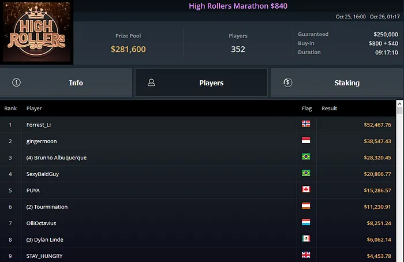404x262 pixels.
Task: Click the result $20,806.77
Action: point(377,174)
